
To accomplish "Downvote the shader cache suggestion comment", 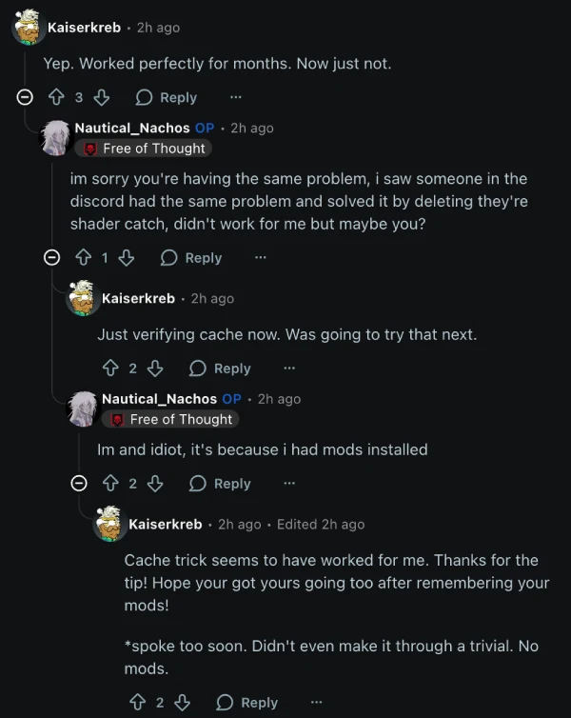I will tap(128, 258).
